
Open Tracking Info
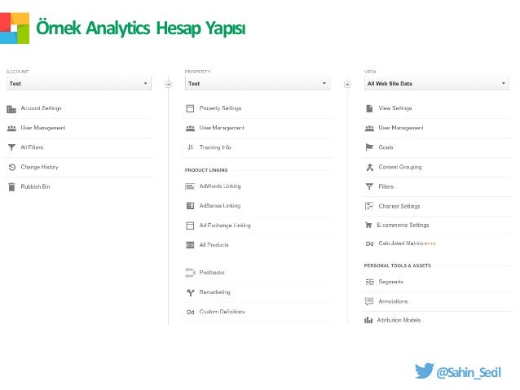(x=215, y=147)
